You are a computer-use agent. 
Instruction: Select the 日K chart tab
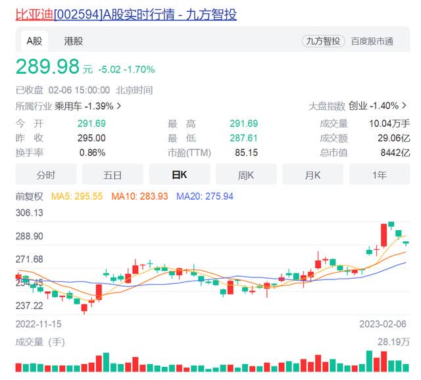(180, 175)
